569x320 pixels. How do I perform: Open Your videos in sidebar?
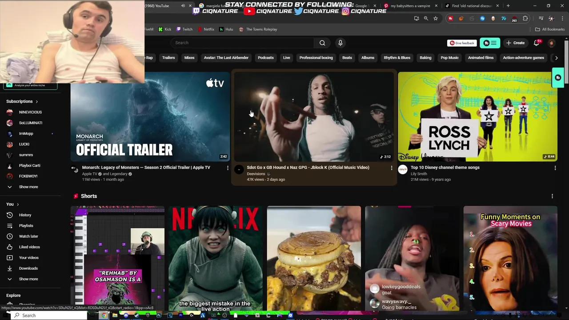click(x=30, y=258)
